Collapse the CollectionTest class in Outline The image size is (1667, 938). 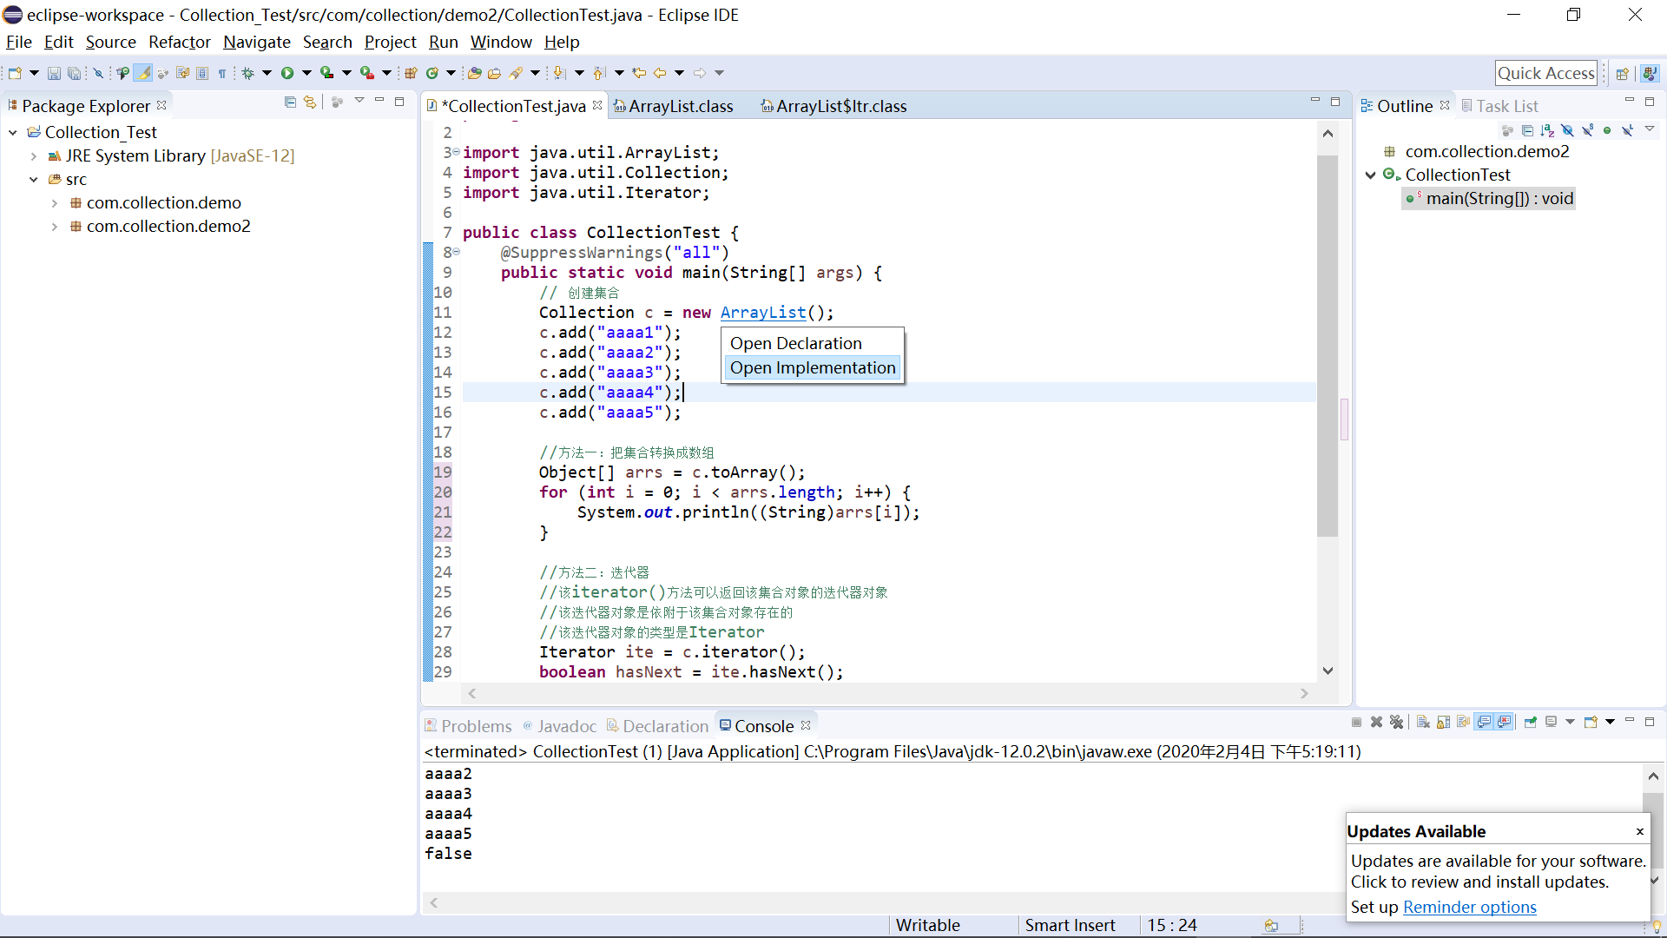coord(1371,175)
